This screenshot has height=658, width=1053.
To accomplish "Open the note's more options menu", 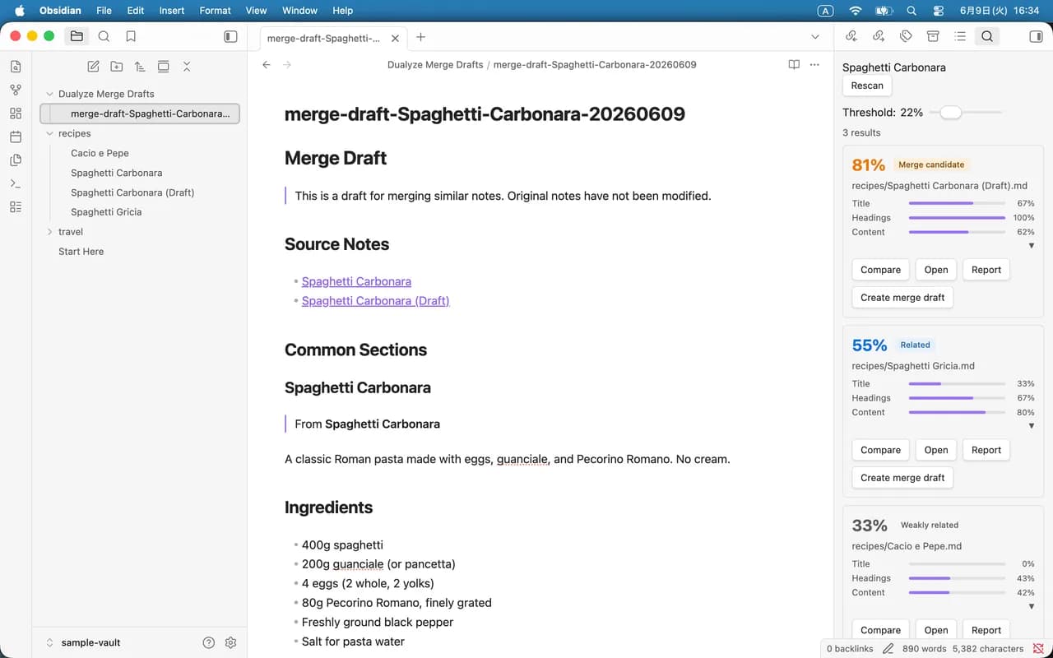I will (x=814, y=64).
